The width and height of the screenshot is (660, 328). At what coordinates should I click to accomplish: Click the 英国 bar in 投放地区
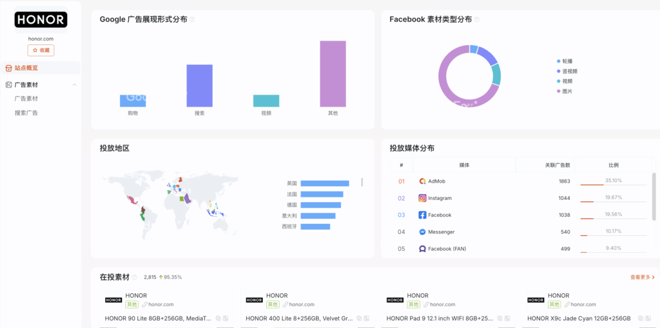[x=325, y=183]
